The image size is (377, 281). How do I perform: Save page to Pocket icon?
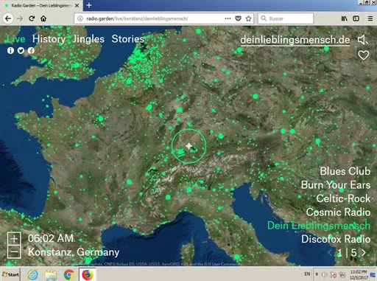pos(238,18)
